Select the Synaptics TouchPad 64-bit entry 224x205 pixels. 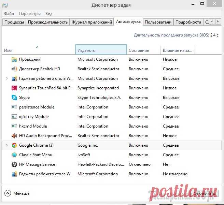[x=46, y=88]
